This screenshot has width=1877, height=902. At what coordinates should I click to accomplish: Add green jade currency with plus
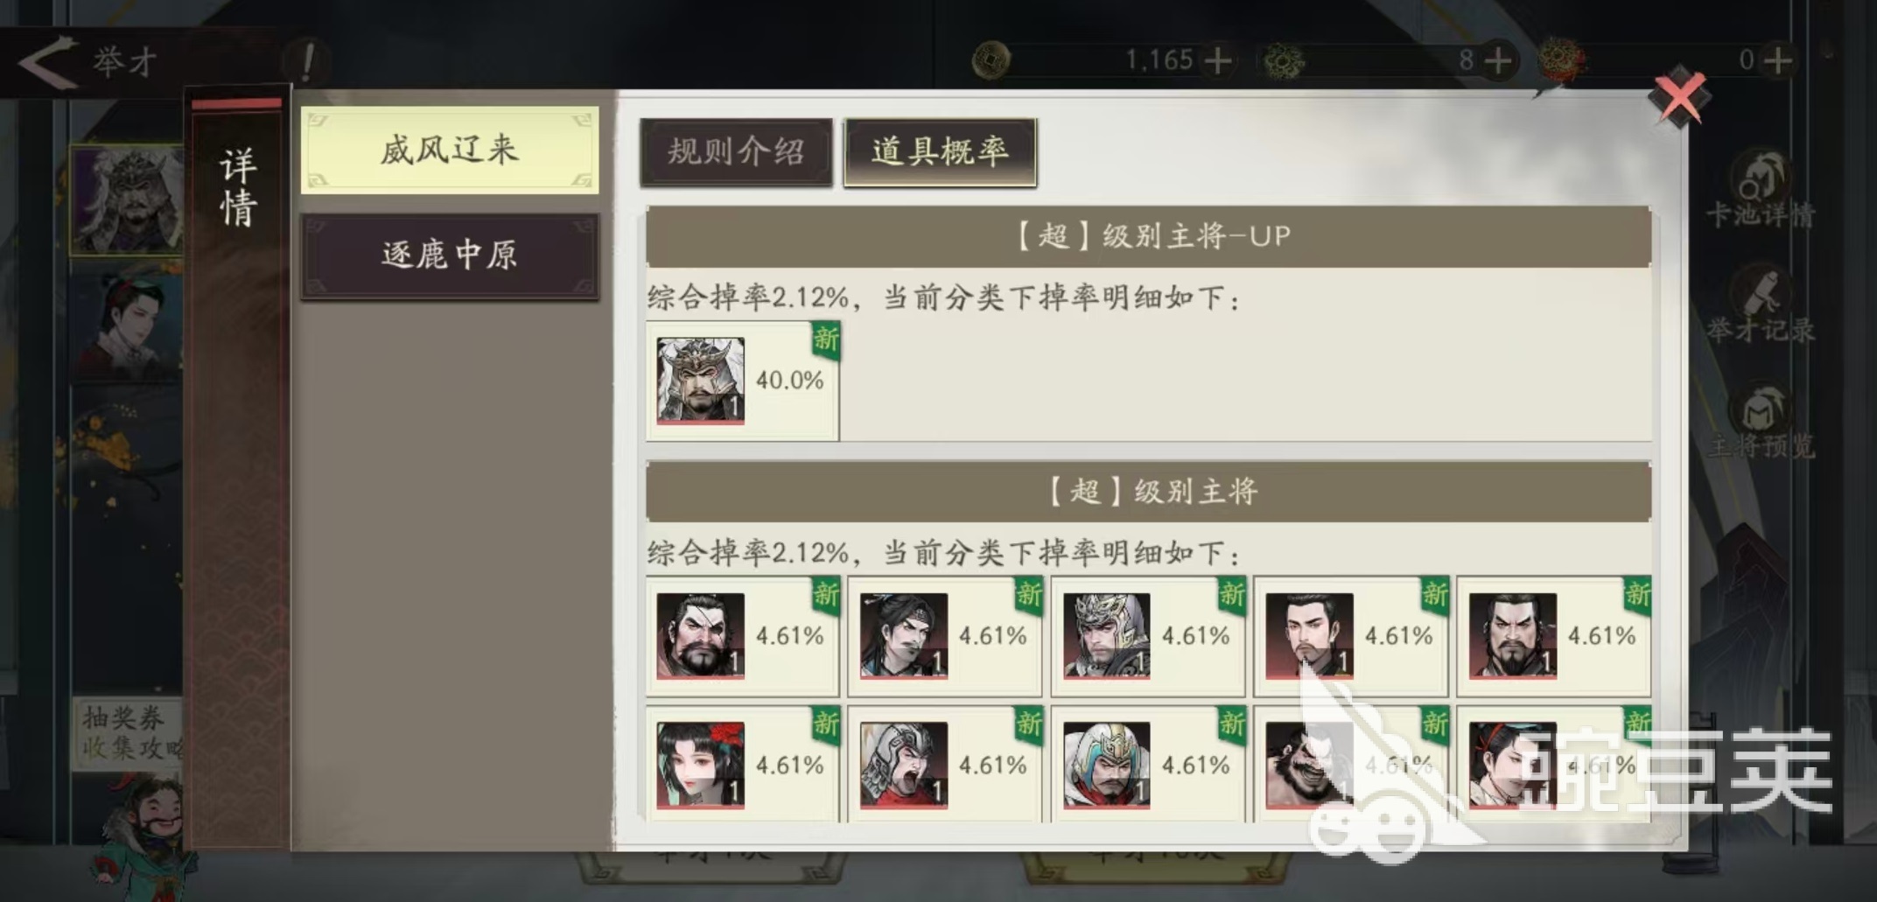pos(1499,60)
